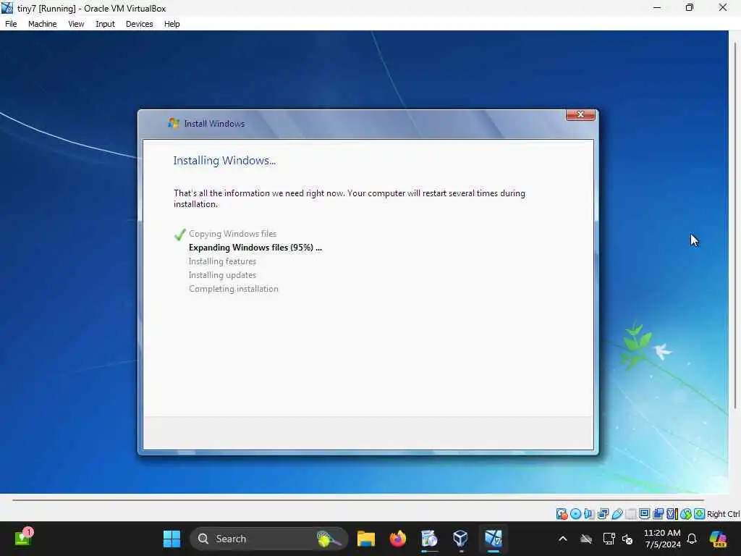
Task: Click the OneDrive cloud tray icon
Action: click(x=586, y=539)
